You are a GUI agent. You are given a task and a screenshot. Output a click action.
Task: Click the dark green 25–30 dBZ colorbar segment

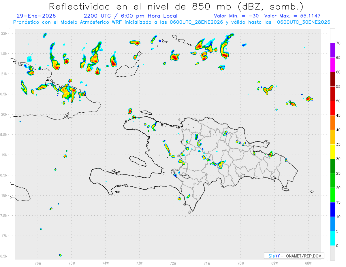332,166
